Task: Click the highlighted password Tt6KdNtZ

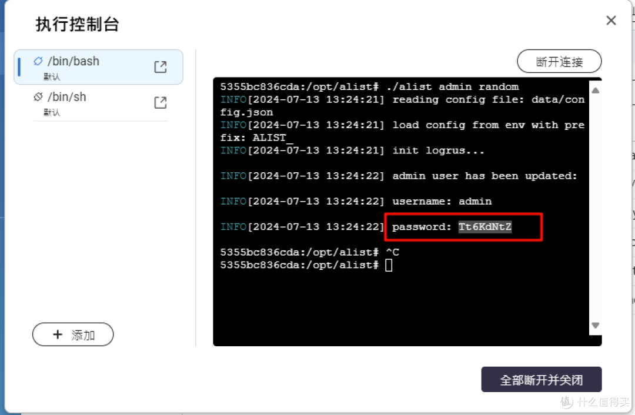Action: pyautogui.click(x=484, y=227)
